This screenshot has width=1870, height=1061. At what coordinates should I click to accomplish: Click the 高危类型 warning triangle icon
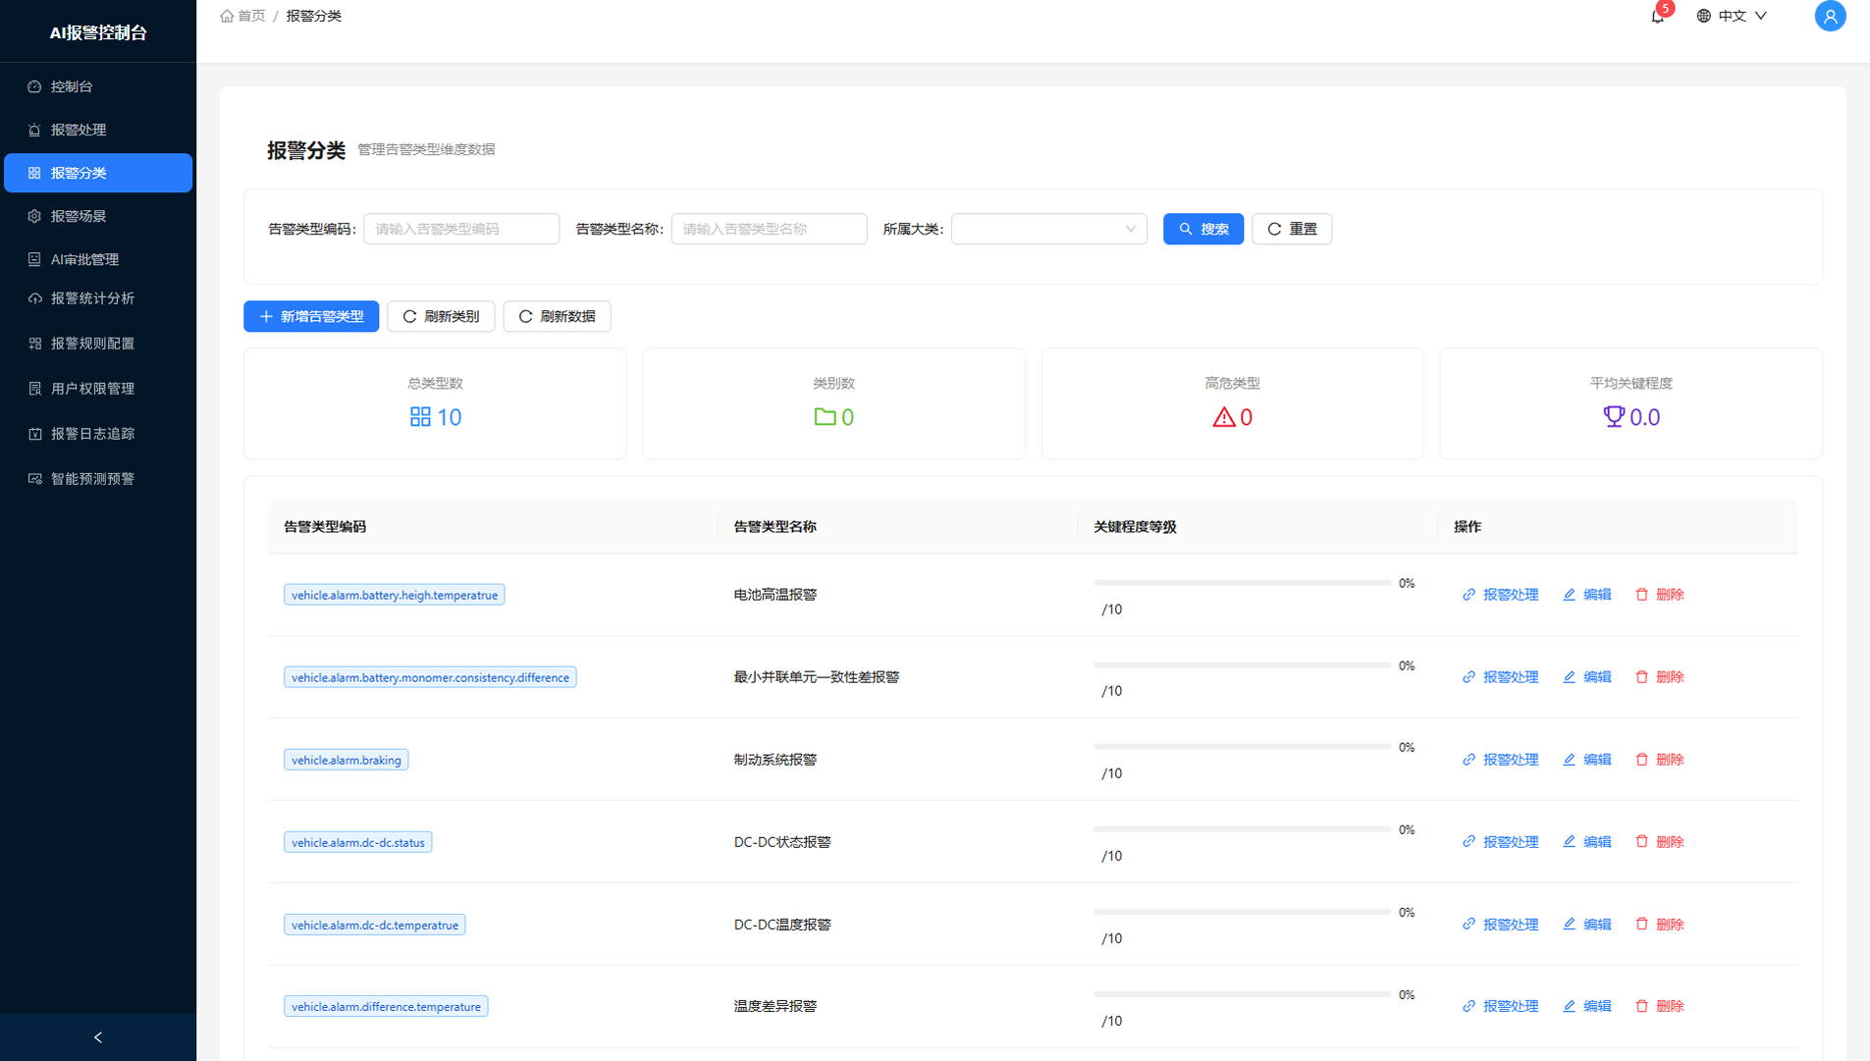[1223, 417]
